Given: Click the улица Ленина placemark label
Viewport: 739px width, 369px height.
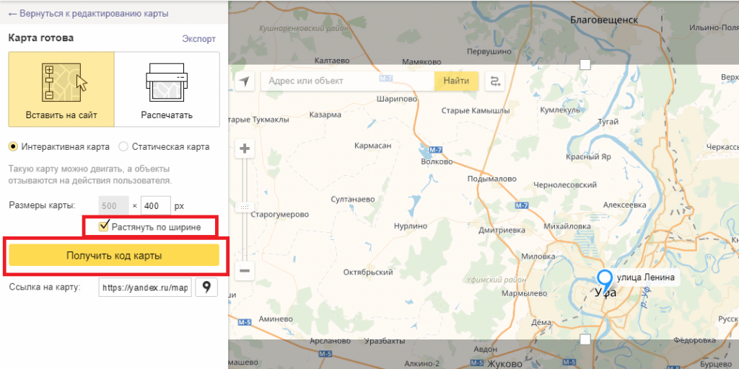Looking at the screenshot, I should 645,277.
